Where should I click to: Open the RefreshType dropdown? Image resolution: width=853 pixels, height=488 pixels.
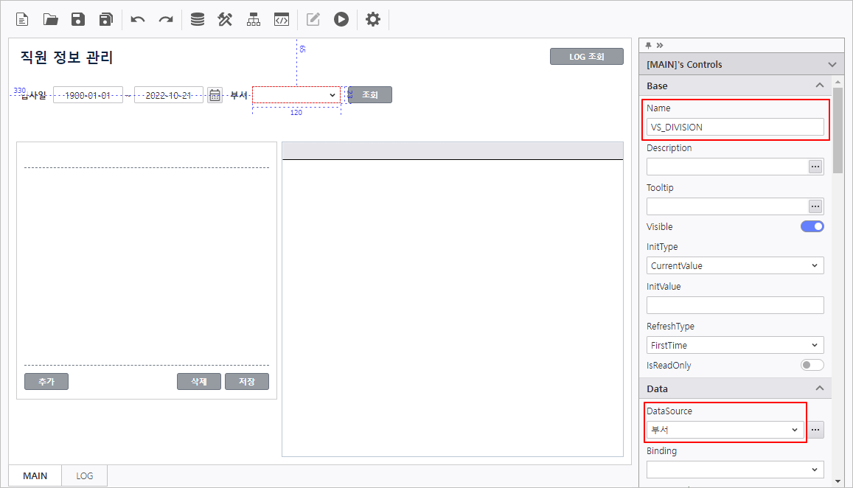[734, 345]
